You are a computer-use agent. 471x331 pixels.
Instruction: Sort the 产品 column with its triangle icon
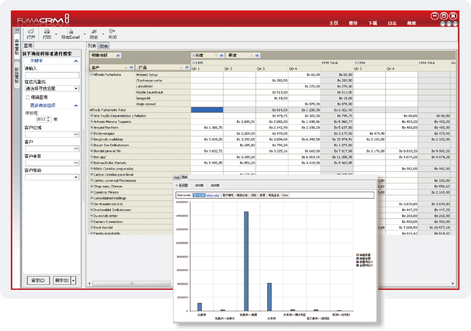point(182,67)
